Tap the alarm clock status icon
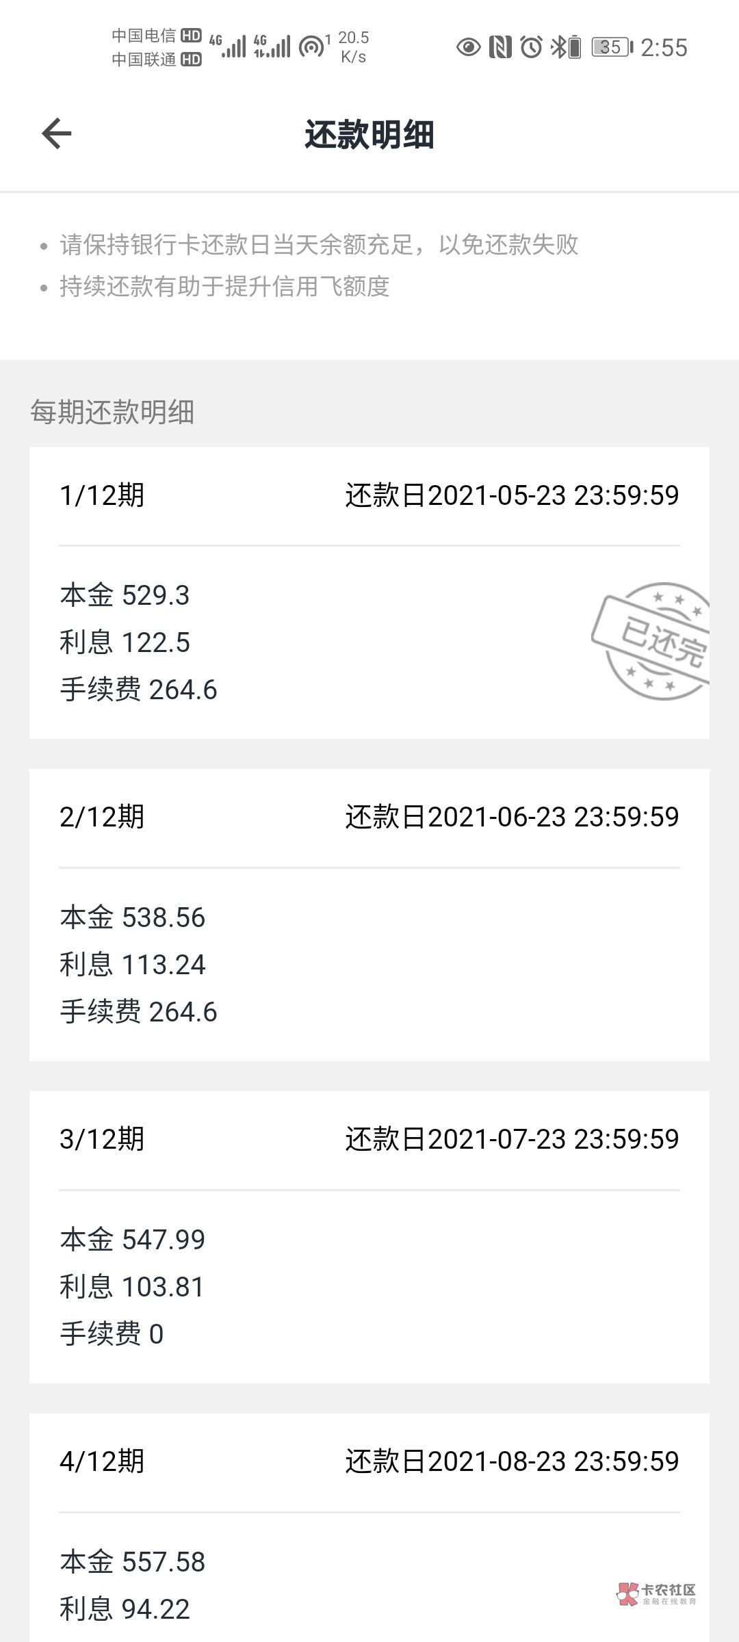The image size is (739, 1642). click(531, 47)
